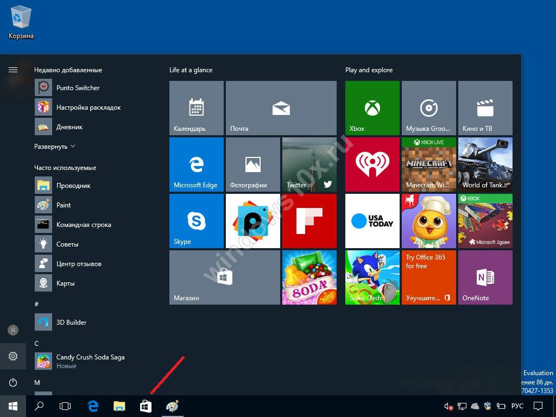556x417 pixels.
Task: Click the РУС language indicator
Action: coord(517,406)
